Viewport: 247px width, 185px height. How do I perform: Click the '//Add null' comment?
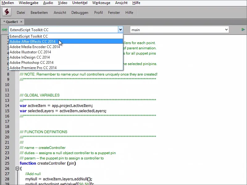click(x=33, y=174)
